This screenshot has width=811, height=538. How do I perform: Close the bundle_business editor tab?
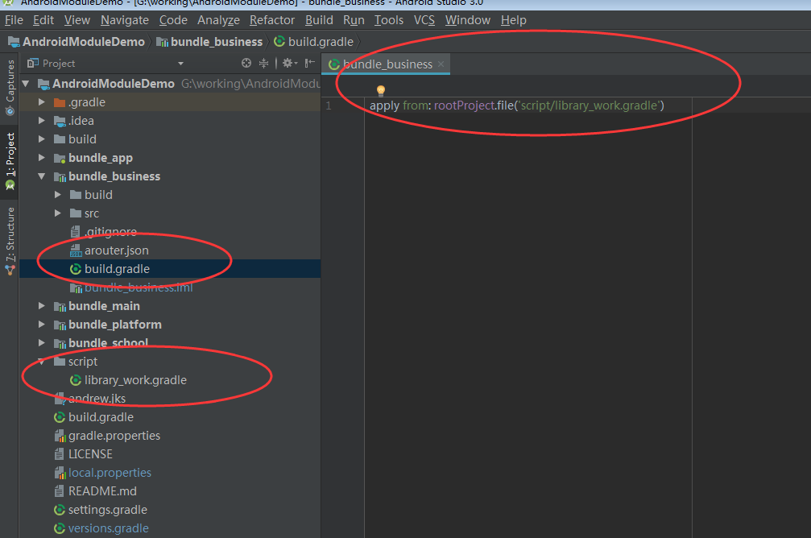pos(441,64)
